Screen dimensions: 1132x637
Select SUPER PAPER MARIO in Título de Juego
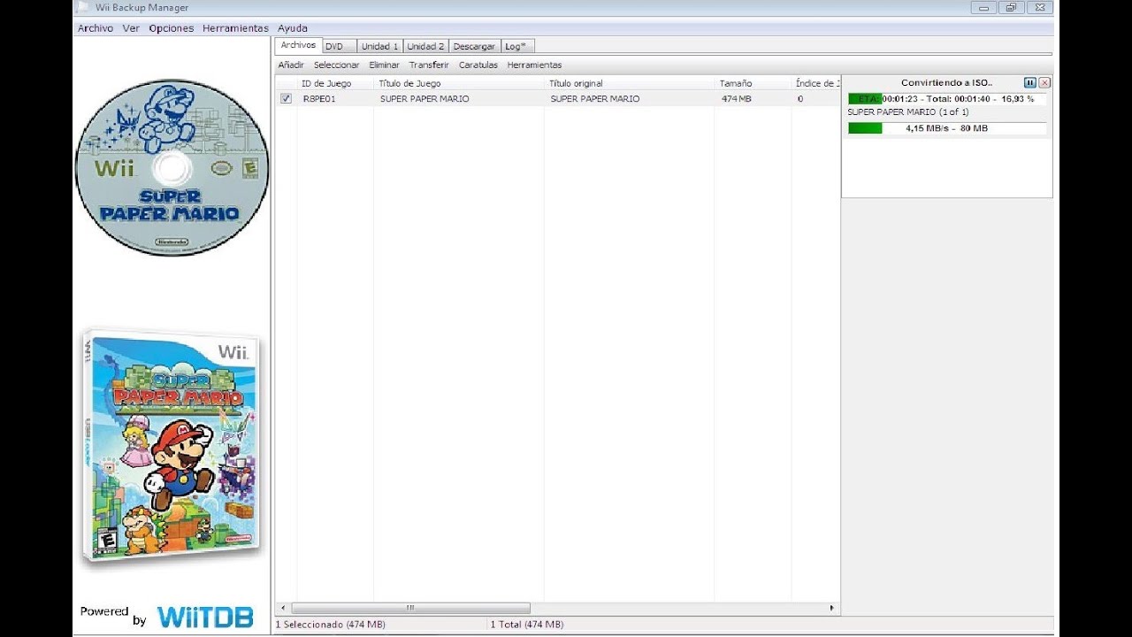[x=424, y=99]
